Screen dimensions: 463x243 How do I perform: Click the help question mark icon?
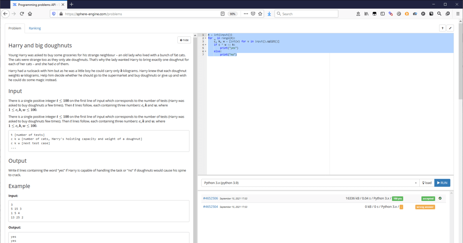(442, 28)
